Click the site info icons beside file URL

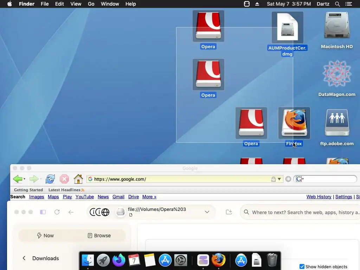point(99,212)
